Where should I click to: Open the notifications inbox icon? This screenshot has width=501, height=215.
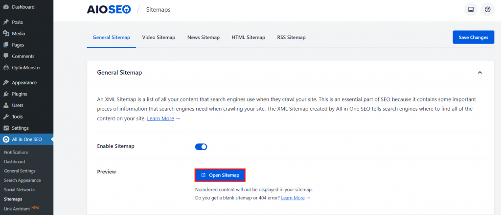pyautogui.click(x=471, y=9)
